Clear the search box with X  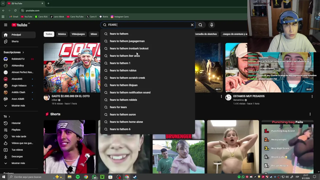192,25
